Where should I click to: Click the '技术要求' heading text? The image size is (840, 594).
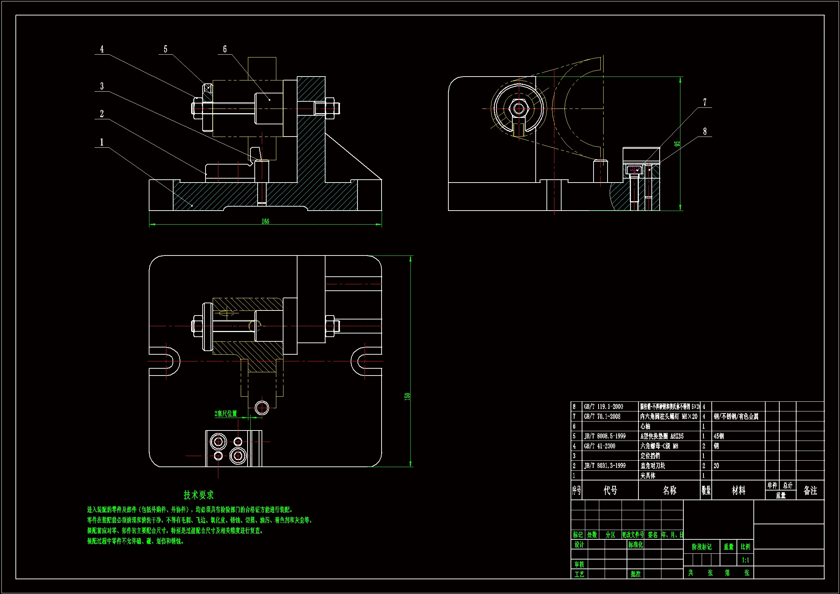pyautogui.click(x=198, y=495)
